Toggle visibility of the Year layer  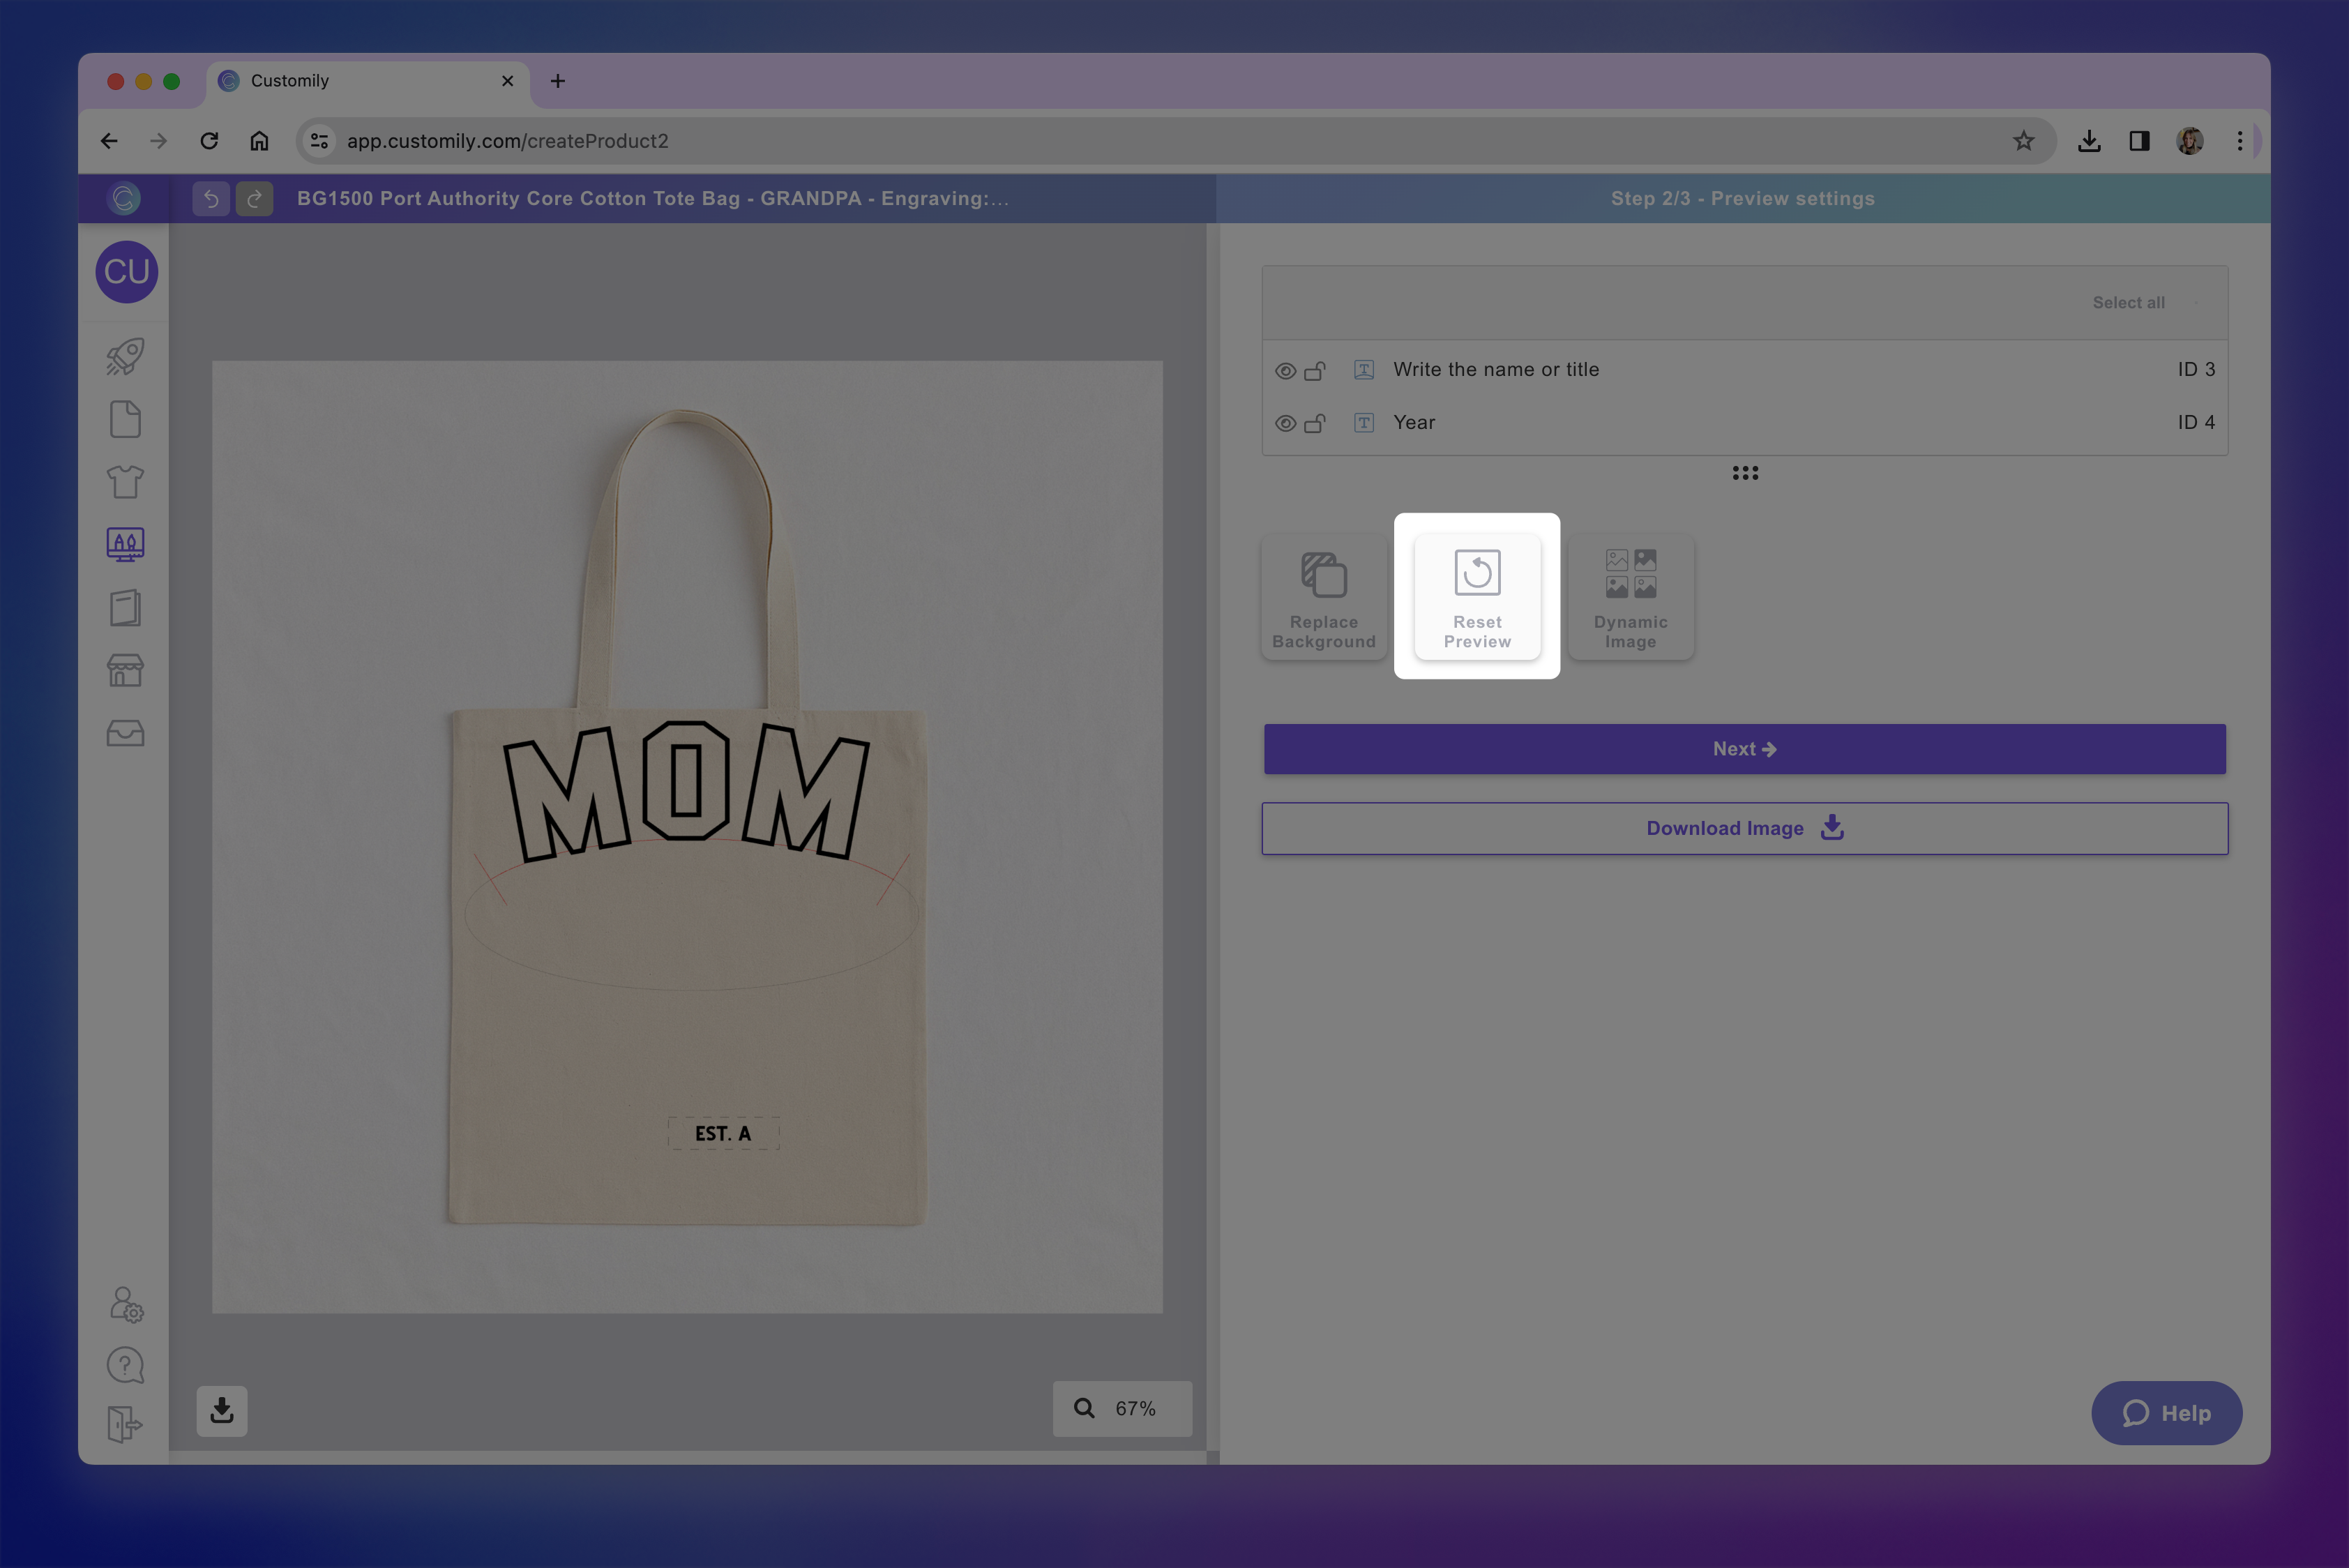[x=1285, y=424]
